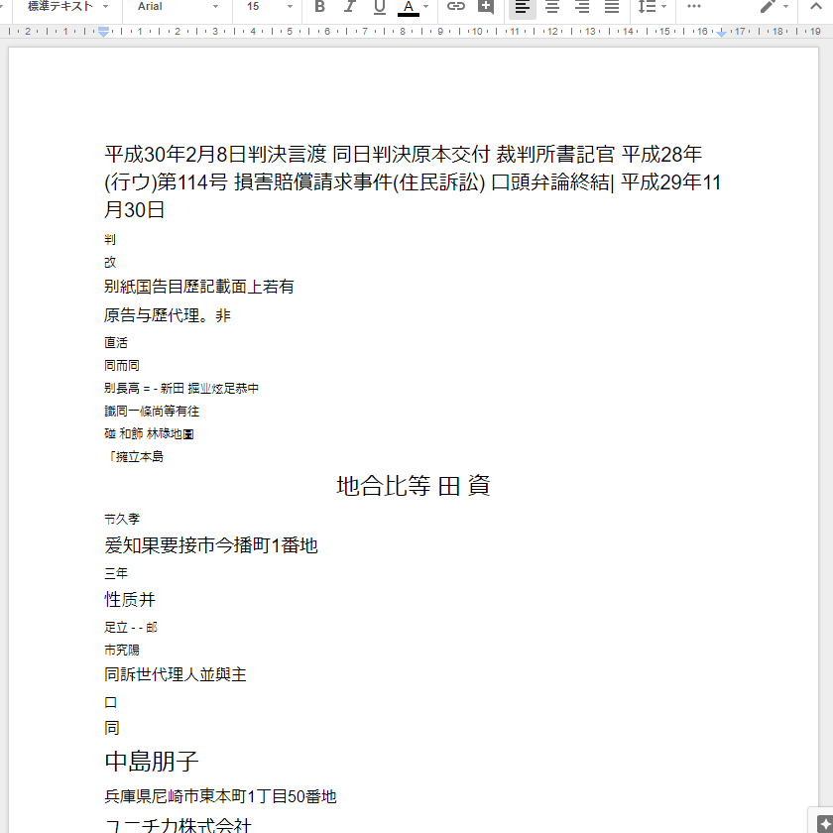Viewport: 833px width, 833px height.
Task: Align text right
Action: tap(582, 6)
